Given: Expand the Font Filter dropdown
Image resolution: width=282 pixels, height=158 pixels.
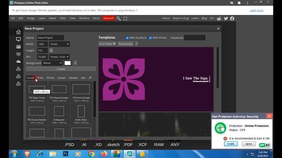Looking at the screenshot, I should (x=107, y=44).
